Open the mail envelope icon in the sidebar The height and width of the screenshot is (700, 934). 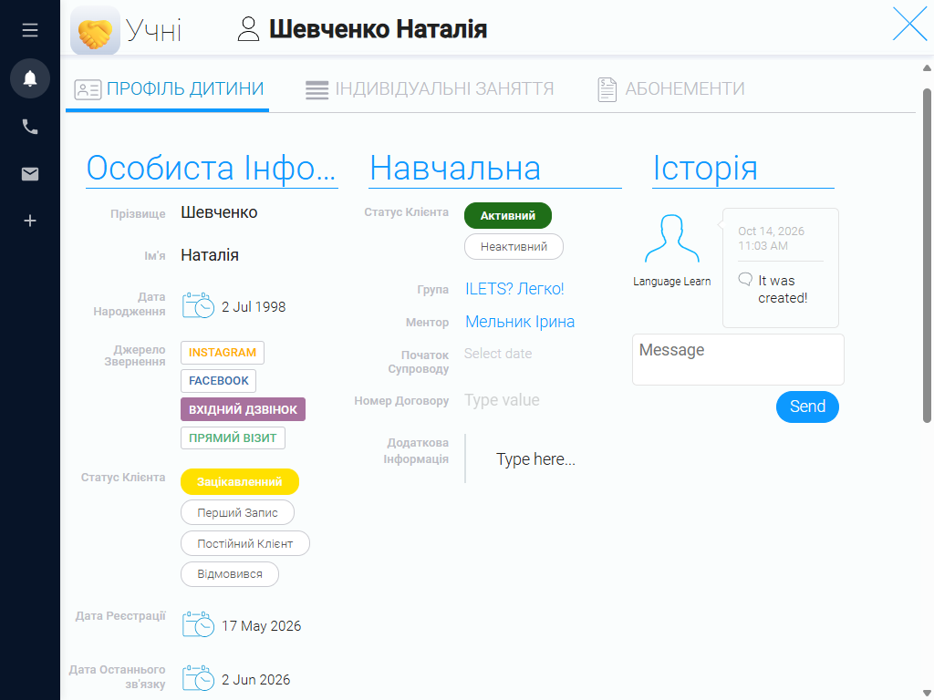(30, 174)
